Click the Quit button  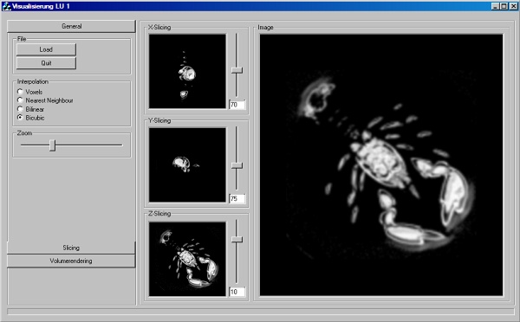46,63
